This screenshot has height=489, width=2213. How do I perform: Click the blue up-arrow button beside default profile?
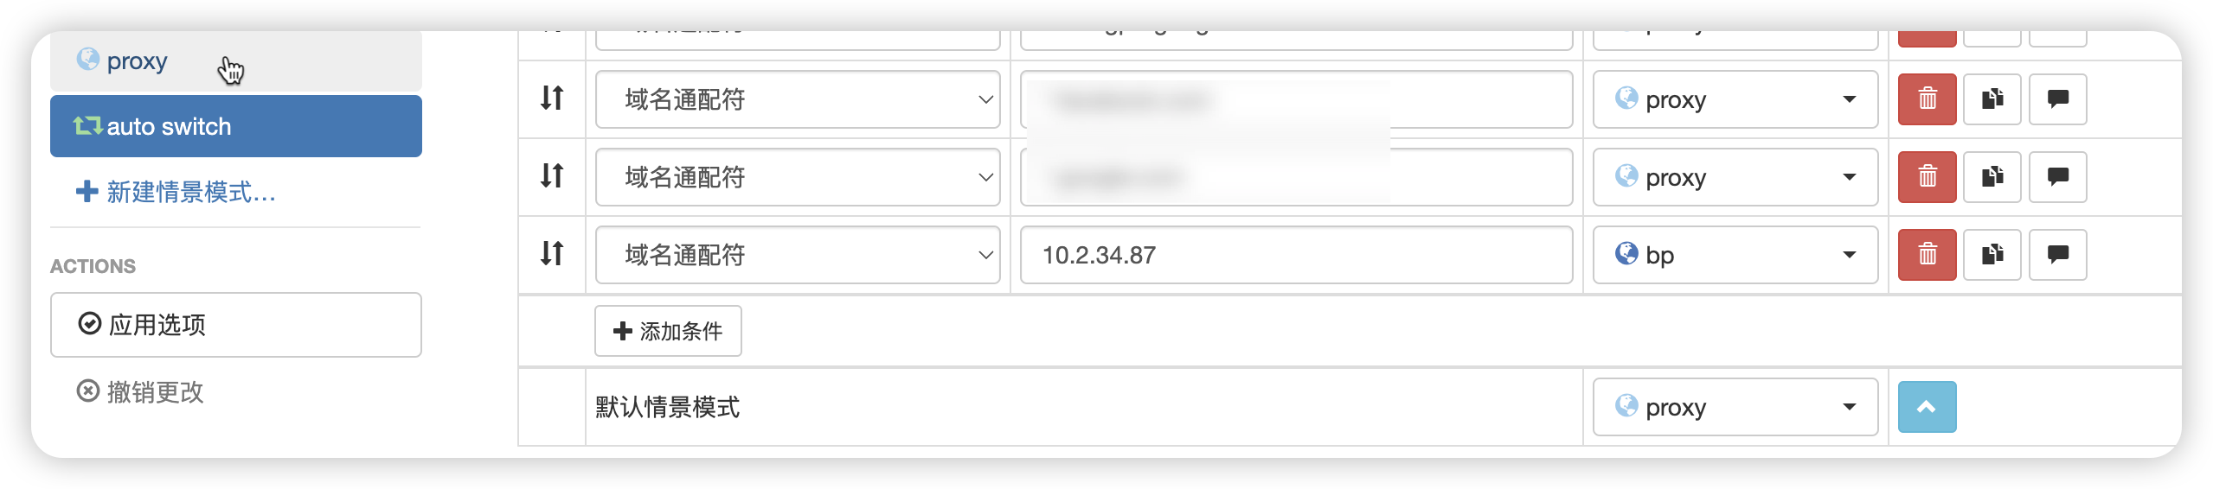tap(1927, 407)
